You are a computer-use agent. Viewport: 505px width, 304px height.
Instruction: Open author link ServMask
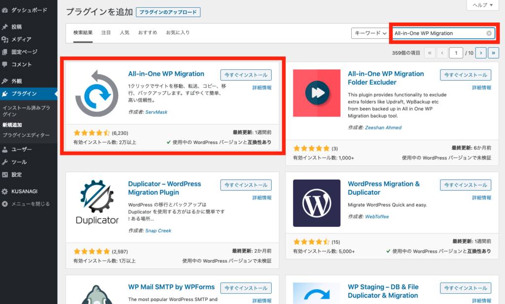coord(156,112)
